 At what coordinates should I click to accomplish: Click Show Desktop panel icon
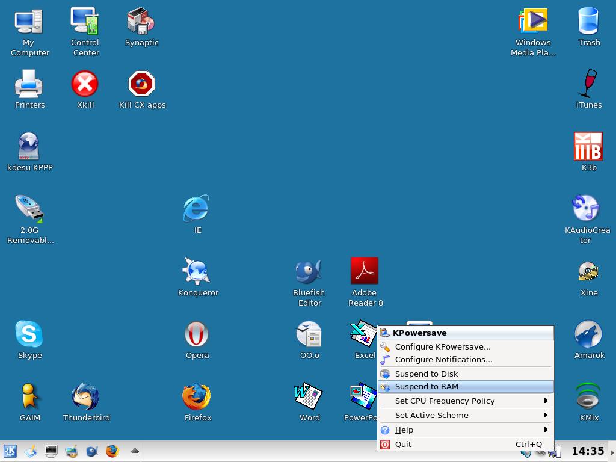(31, 451)
